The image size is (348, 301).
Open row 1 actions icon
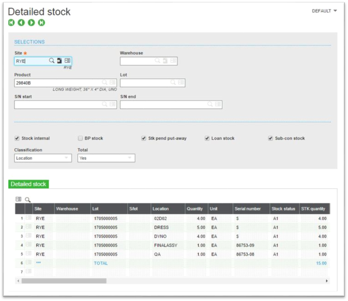29,218
